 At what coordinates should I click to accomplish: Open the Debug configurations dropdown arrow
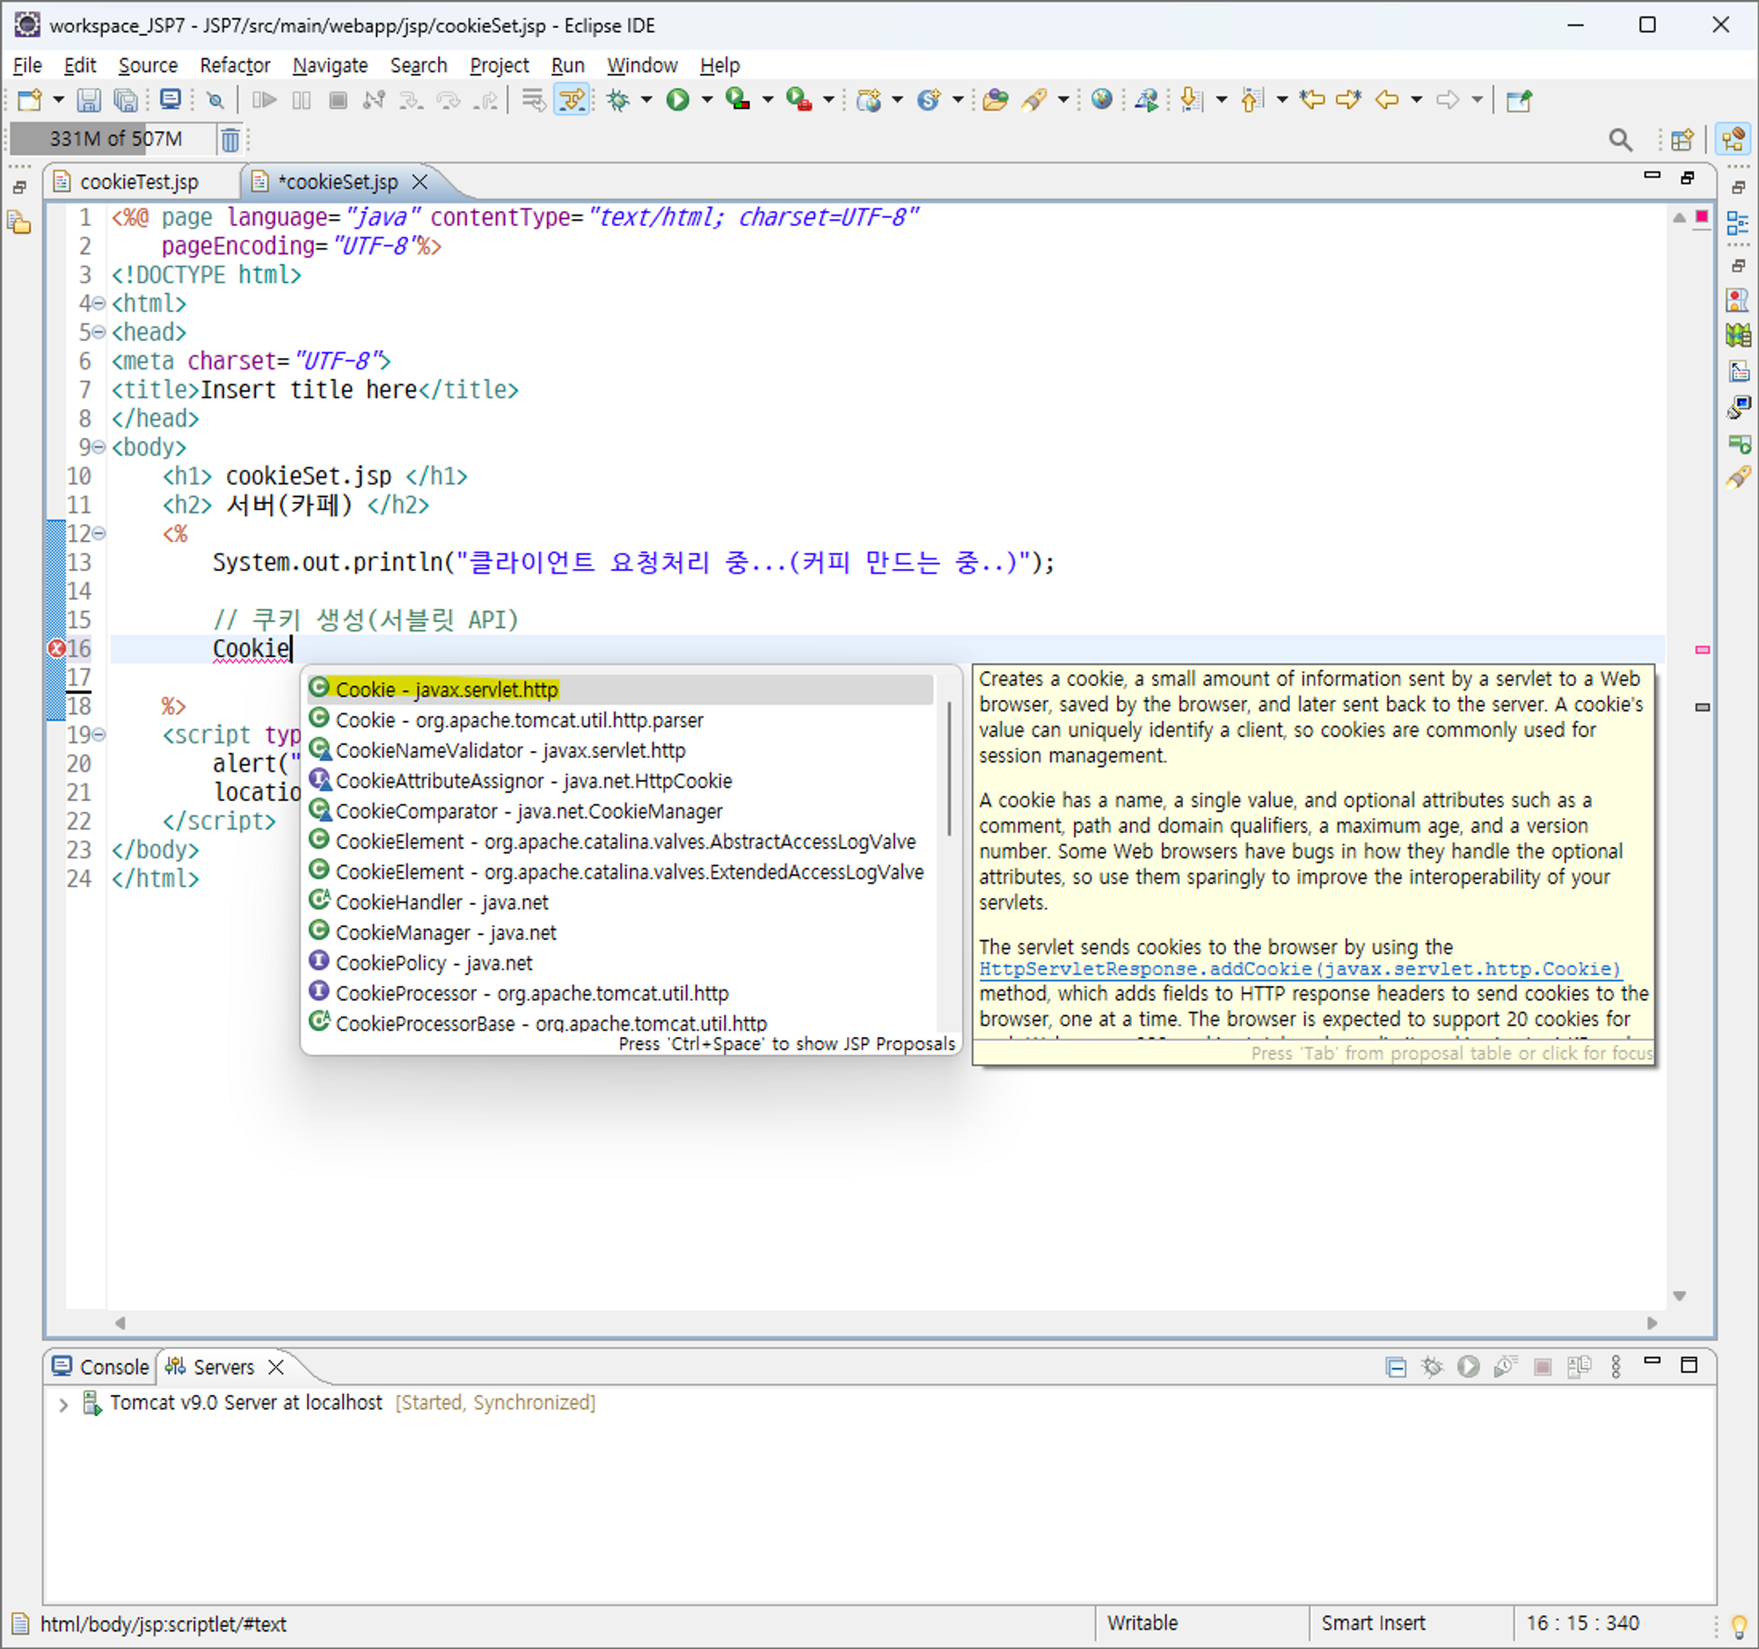[x=646, y=100]
